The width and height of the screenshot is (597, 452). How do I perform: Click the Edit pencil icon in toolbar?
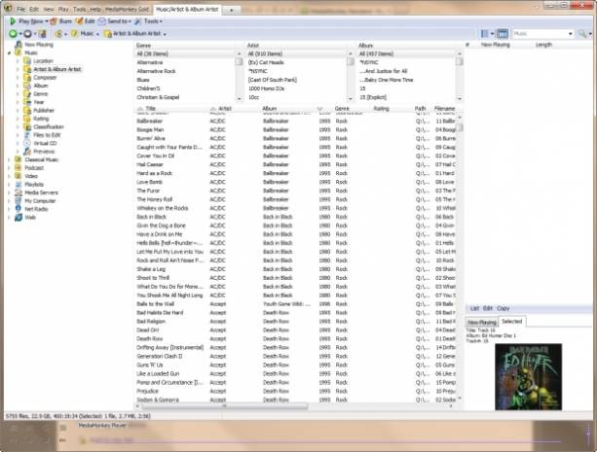pyautogui.click(x=79, y=21)
